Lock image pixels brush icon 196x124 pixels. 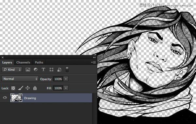[x=21, y=88]
